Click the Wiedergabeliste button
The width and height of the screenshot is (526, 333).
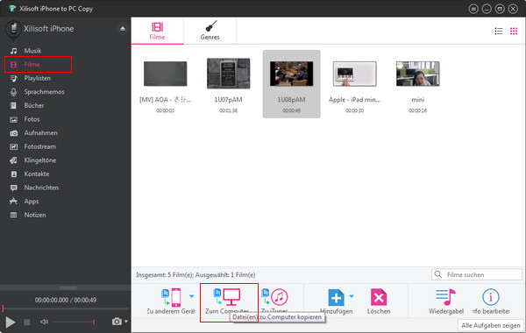point(446,301)
